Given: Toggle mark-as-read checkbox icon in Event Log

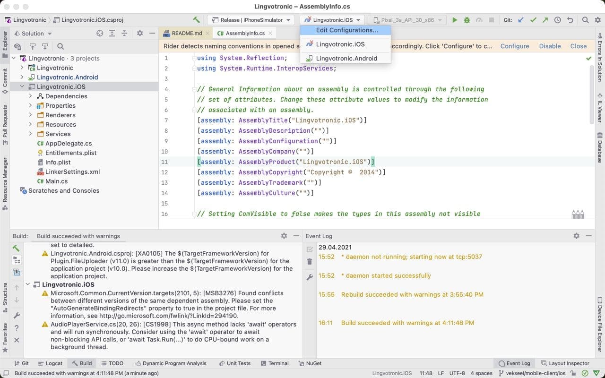Looking at the screenshot, I should 310,249.
